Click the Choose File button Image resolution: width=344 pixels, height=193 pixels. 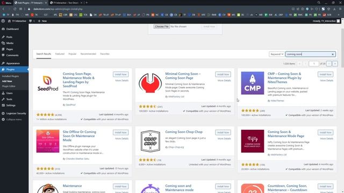click(x=162, y=26)
